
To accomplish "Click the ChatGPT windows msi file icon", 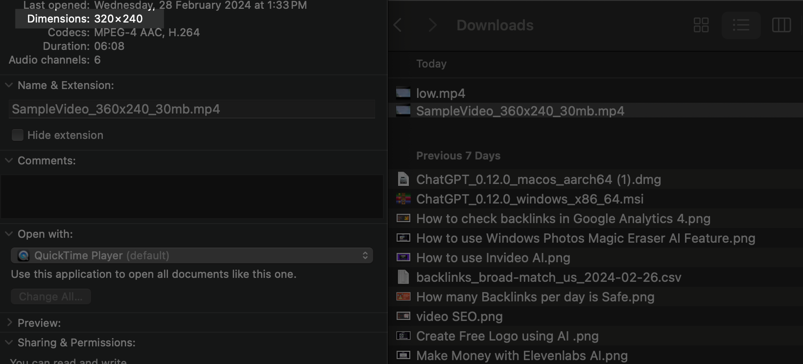I will coord(403,199).
